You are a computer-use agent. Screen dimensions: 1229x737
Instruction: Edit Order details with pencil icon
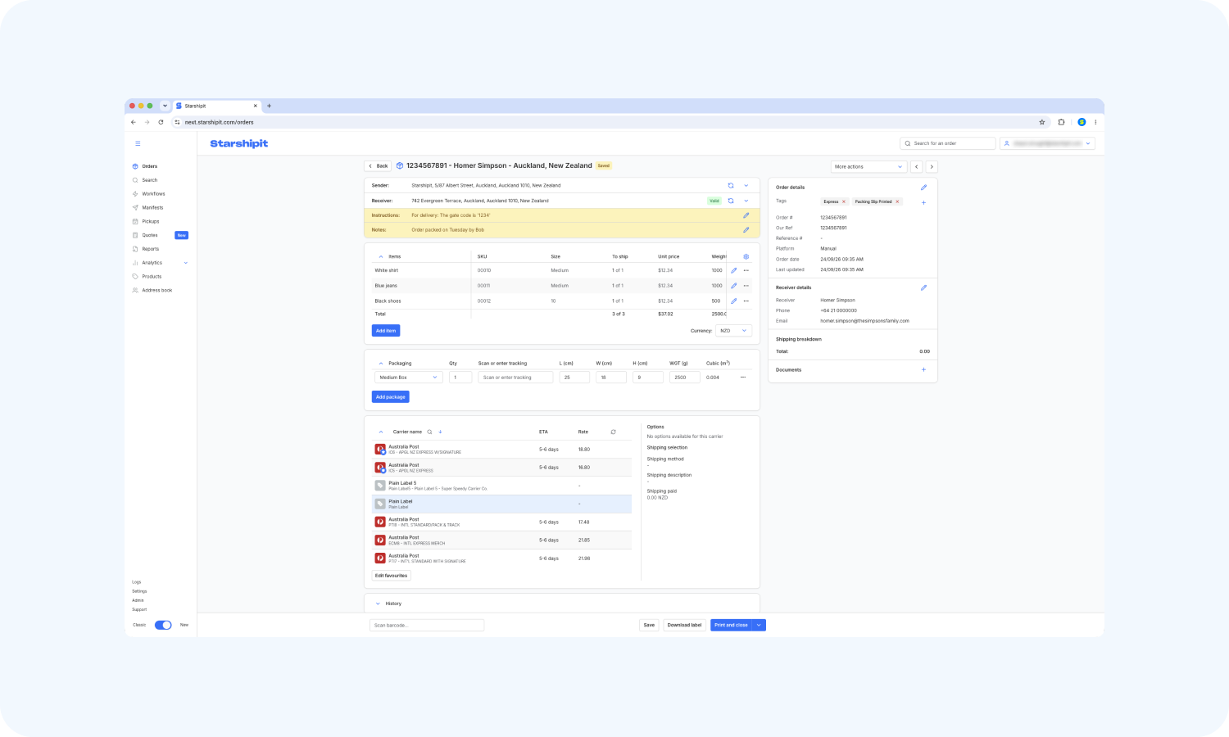tap(923, 188)
